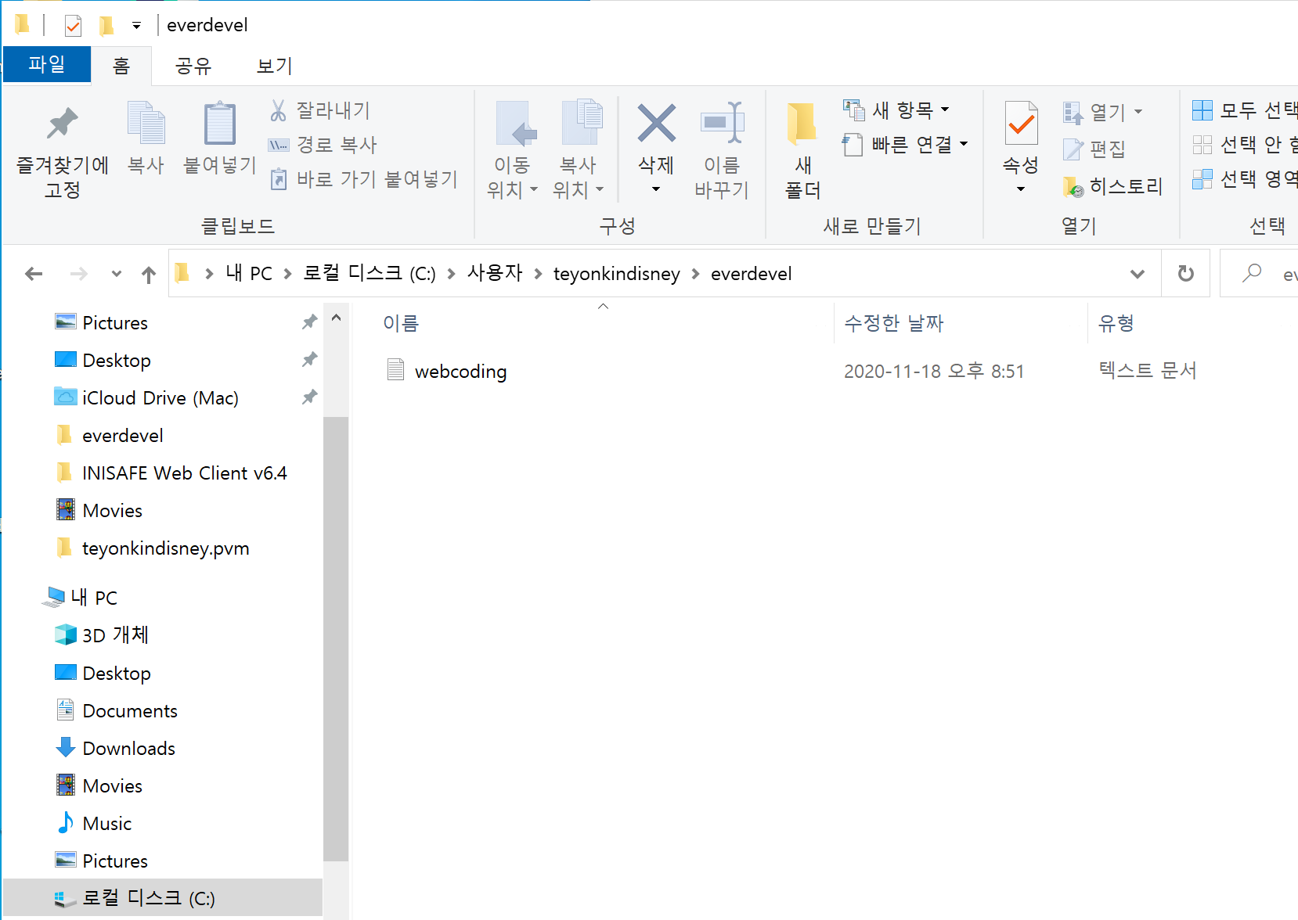
Task: Create 새 폴더 (New folder)
Action: point(802,150)
